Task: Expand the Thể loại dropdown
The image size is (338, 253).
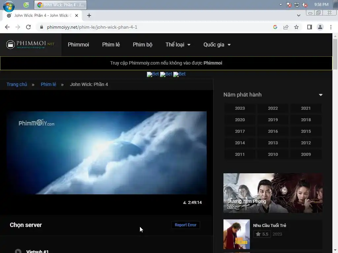Action: click(x=178, y=44)
